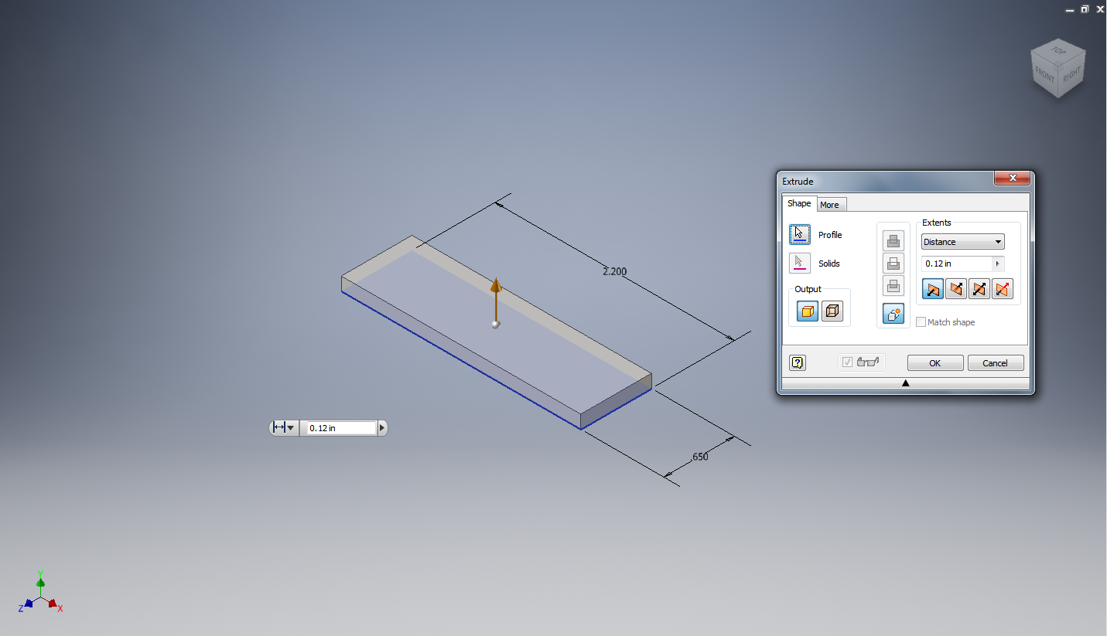Choose the Join operation button

(893, 241)
